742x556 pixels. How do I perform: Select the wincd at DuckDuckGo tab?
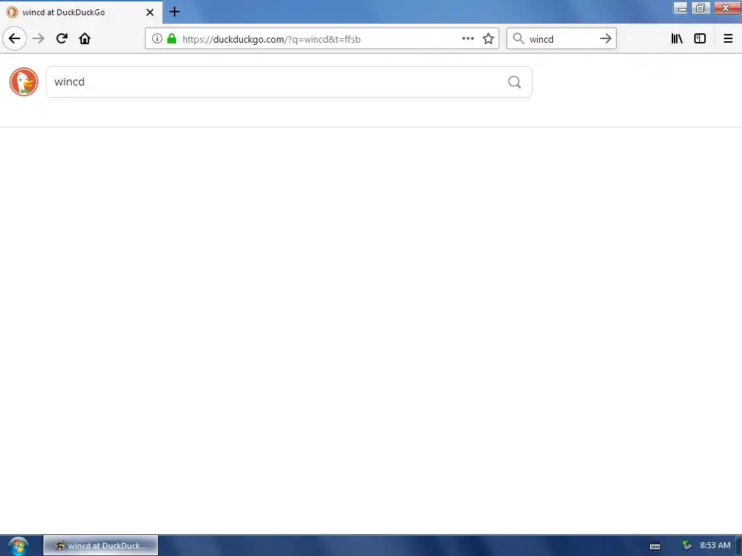pos(81,12)
